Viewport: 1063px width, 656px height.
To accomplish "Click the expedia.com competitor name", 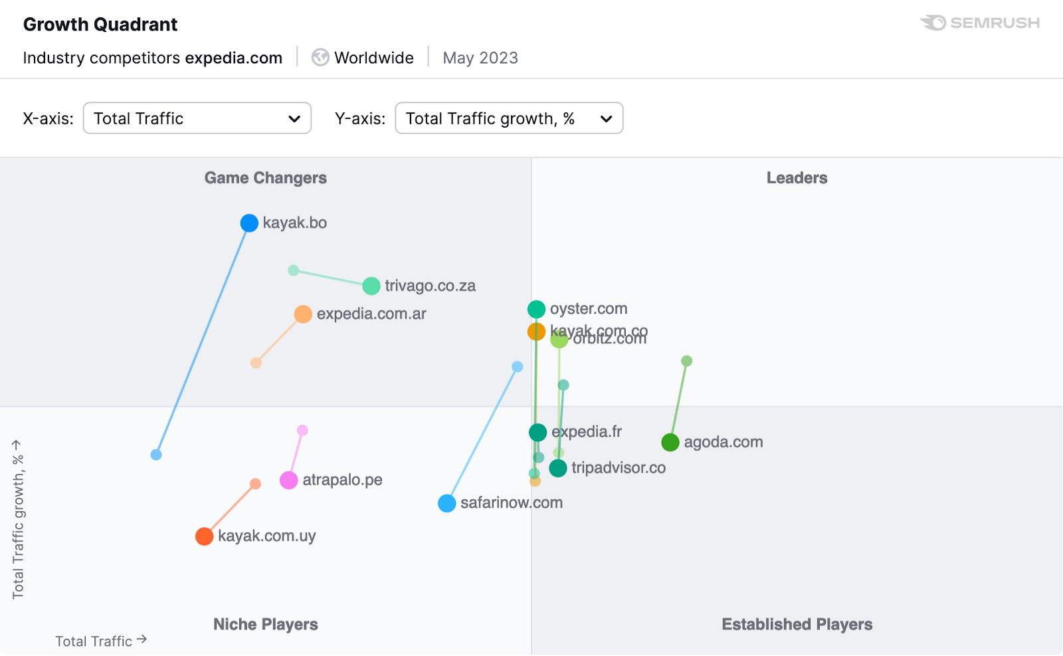I will (x=234, y=58).
